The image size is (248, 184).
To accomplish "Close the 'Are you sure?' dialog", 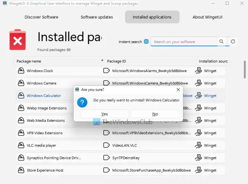I will 178,90.
